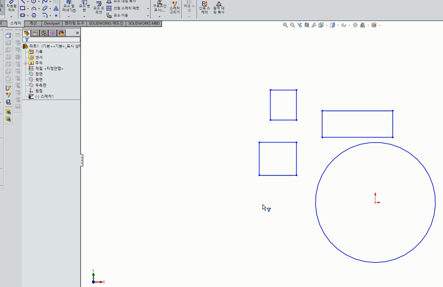Open the FeatureManager design tree tab
The width and height of the screenshot is (443, 287).
(26, 33)
